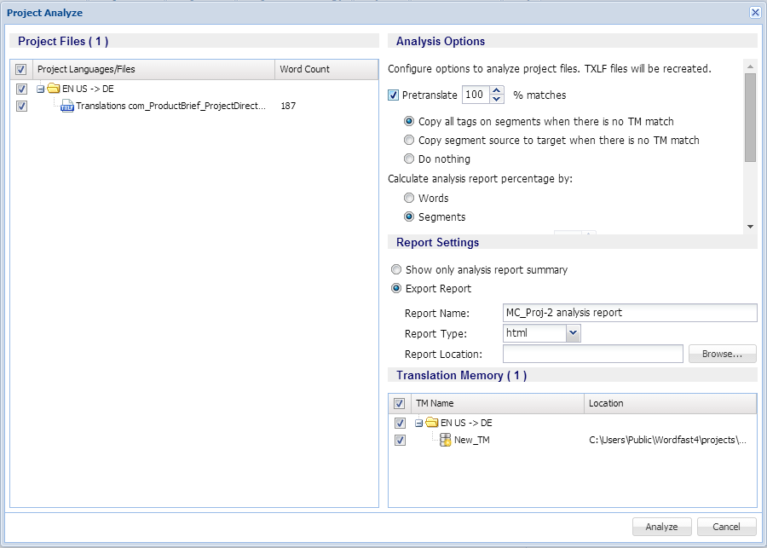Click the New_TM translation memory database icon

445,440
